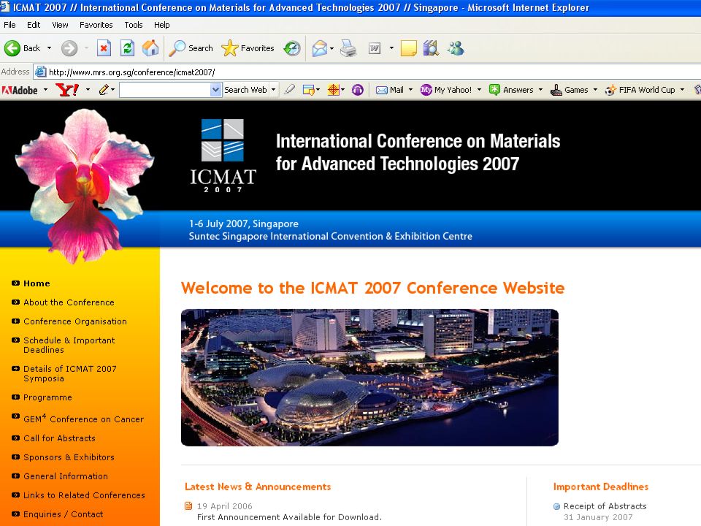The width and height of the screenshot is (701, 526).
Task: Open About the Conference link
Action: point(69,302)
